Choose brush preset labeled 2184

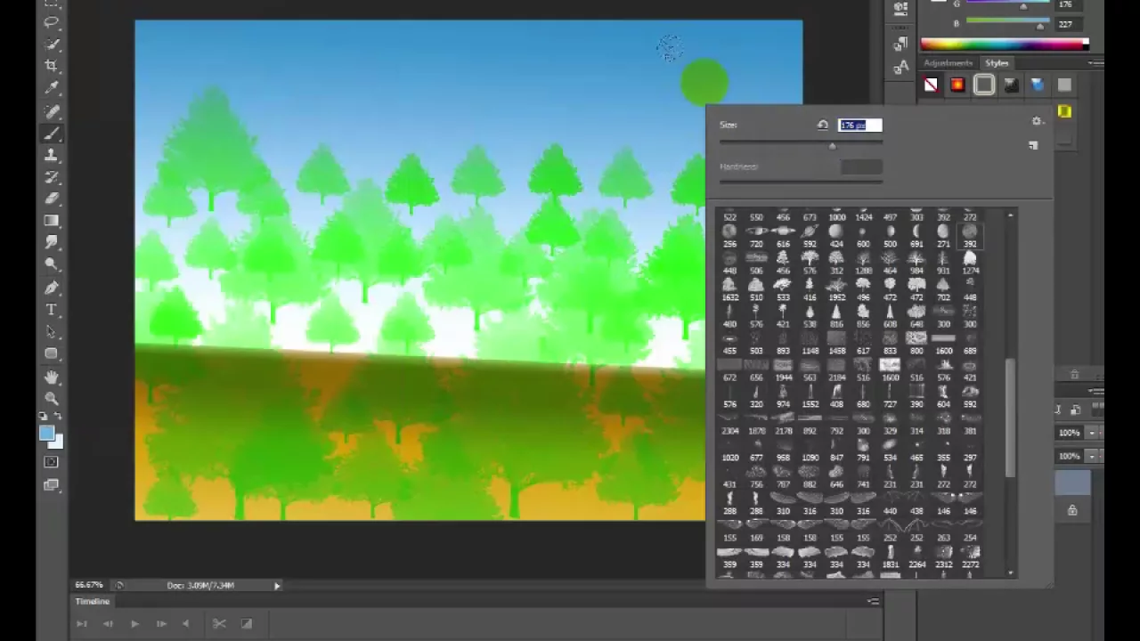click(836, 371)
